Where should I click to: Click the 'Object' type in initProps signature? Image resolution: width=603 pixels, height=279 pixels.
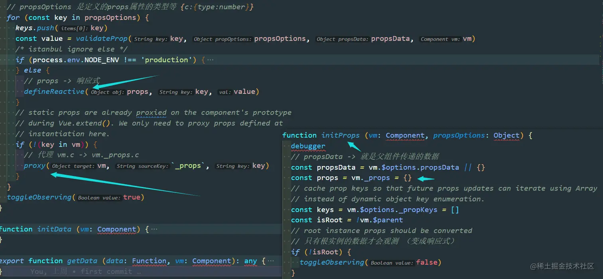[x=506, y=136]
